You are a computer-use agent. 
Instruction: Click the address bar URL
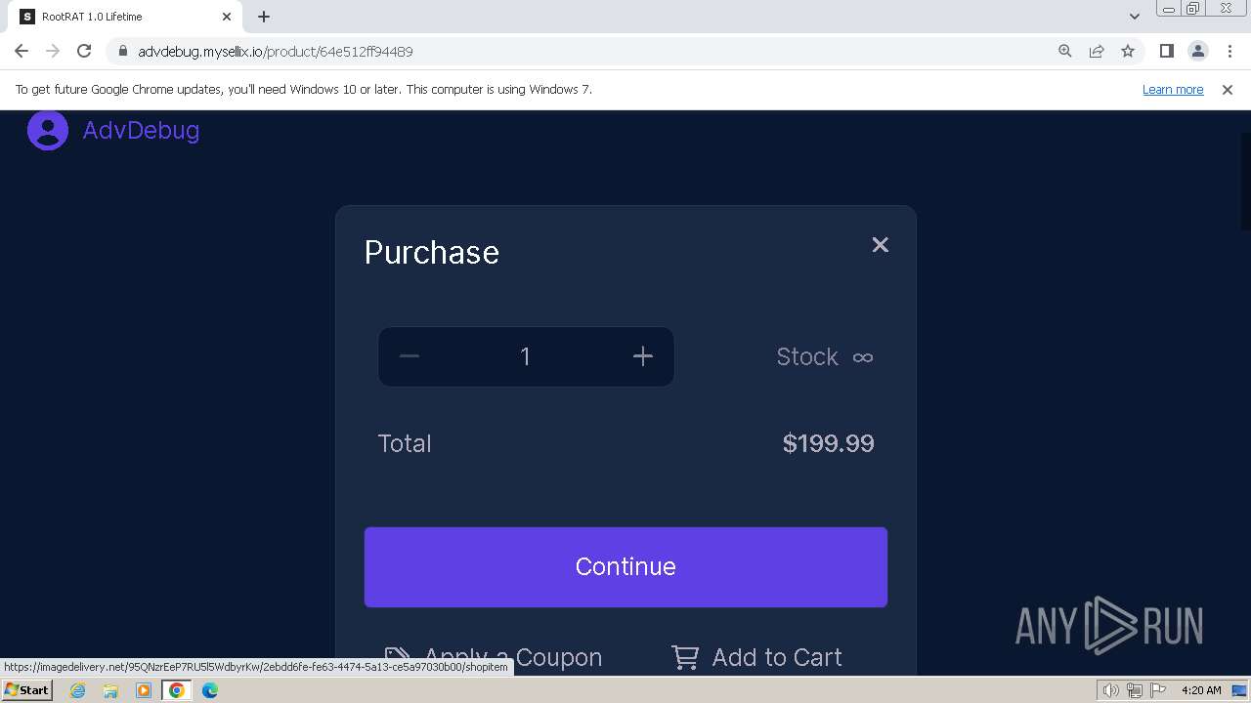(276, 51)
